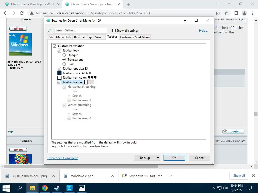Click Cancel in settings dialog
Viewport: 258px width, 193px height.
coord(200,158)
